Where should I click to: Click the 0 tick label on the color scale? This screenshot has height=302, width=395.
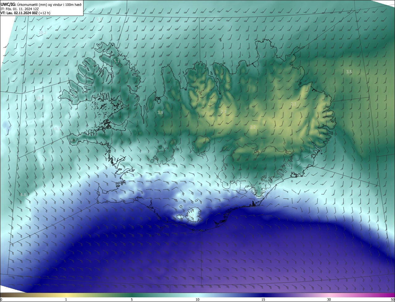tap(1, 300)
